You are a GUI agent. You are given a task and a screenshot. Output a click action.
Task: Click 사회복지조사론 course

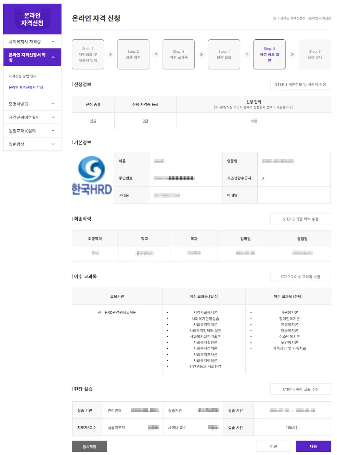[x=205, y=355]
